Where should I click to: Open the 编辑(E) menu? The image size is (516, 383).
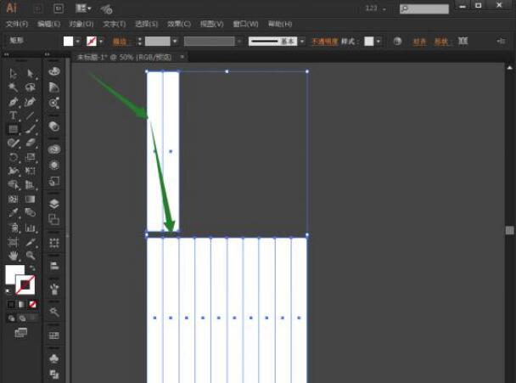point(48,24)
